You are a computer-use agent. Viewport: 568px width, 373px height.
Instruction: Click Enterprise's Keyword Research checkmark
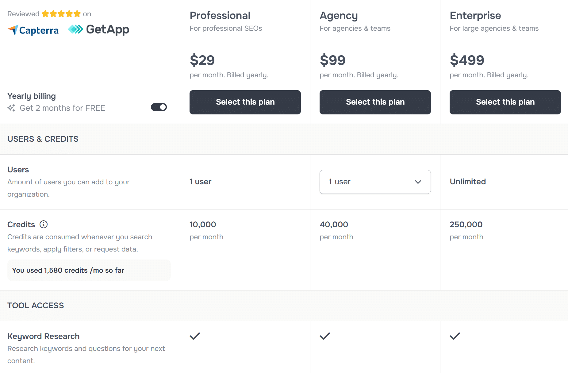(455, 336)
